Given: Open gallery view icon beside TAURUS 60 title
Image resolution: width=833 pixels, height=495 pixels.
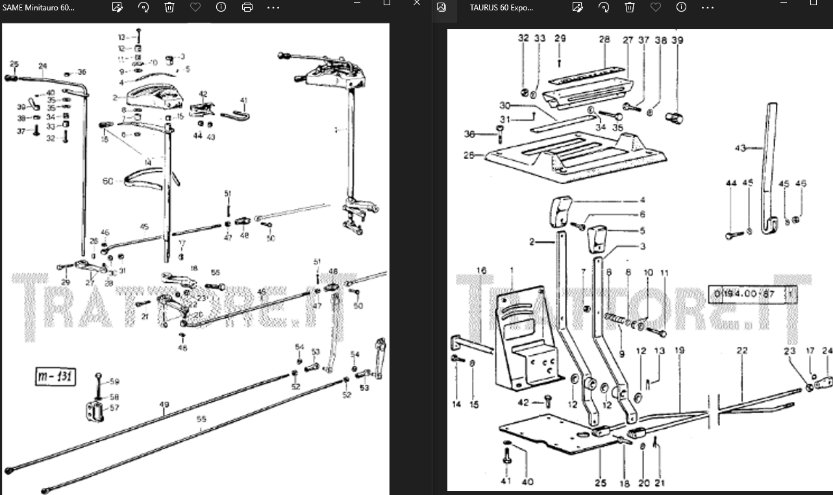Looking at the screenshot, I should pyautogui.click(x=441, y=7).
